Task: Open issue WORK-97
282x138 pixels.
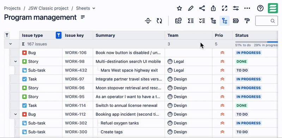Action: [x=74, y=79]
